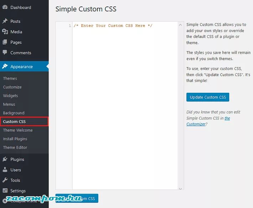Click the Media icon in sidebar
This screenshot has height=208, width=253.
point(5,32)
